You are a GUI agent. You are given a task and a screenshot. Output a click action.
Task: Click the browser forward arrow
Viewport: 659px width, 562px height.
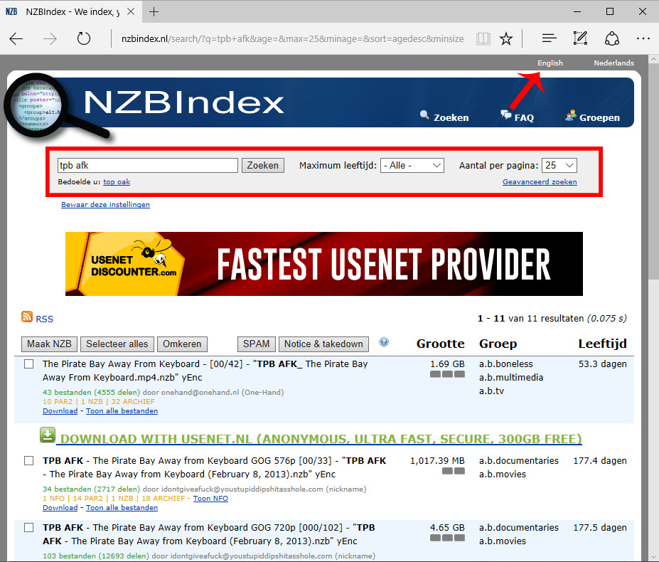pyautogui.click(x=50, y=38)
